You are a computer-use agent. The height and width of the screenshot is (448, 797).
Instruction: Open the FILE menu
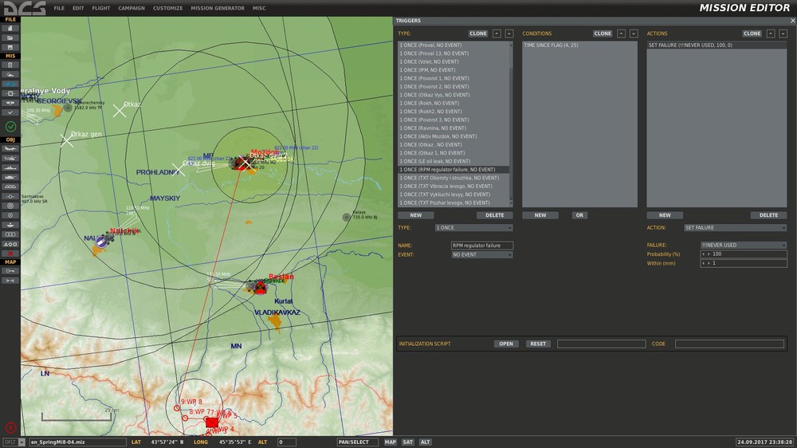pos(59,8)
